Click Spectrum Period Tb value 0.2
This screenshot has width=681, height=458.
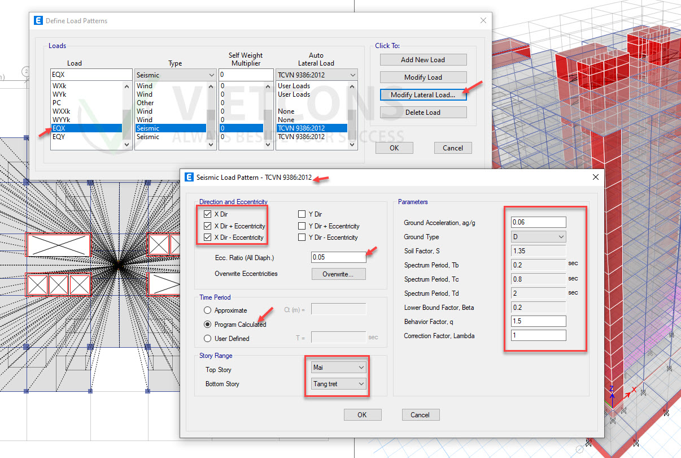(x=539, y=265)
